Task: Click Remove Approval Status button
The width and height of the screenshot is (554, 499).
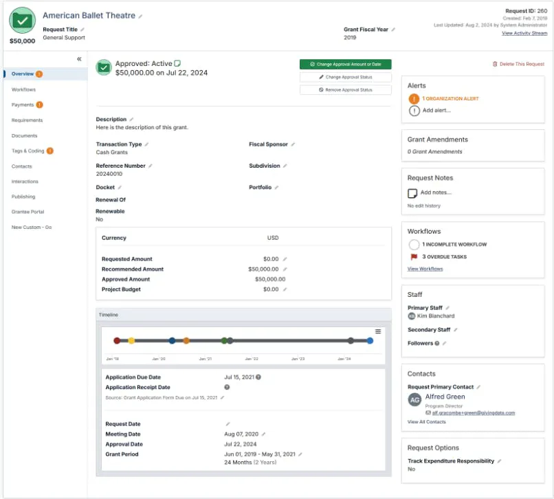Action: click(345, 90)
